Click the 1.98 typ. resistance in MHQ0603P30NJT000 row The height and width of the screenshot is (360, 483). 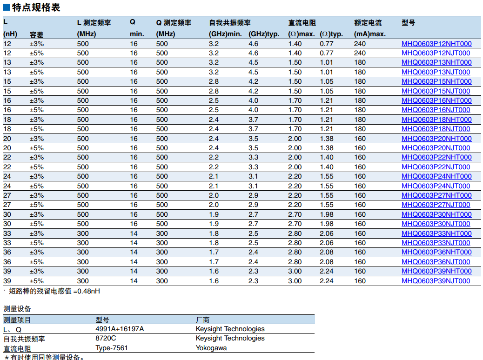(x=327, y=224)
